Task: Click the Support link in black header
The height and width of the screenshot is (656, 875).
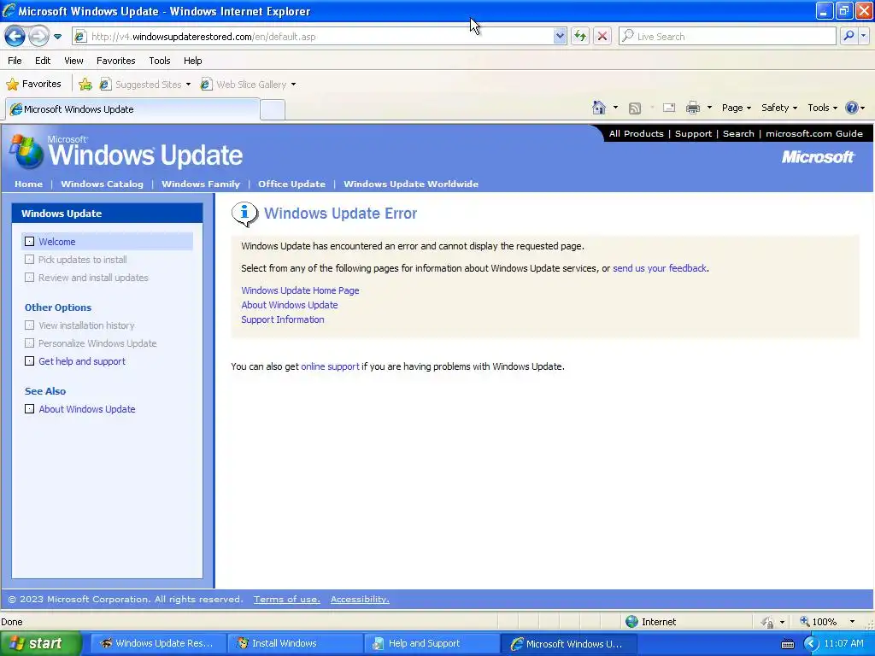Action: 693,134
